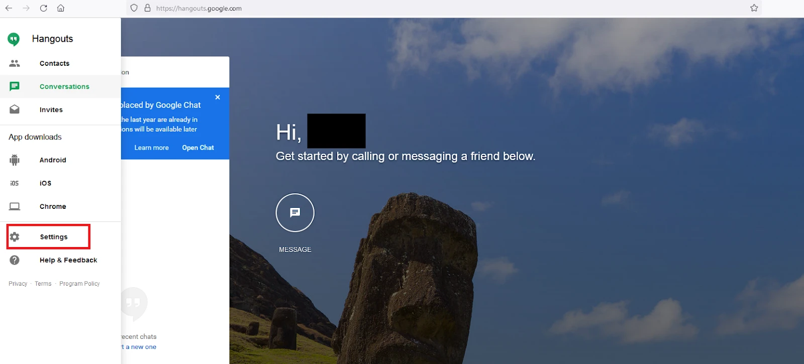Open Contacts menu item

click(x=60, y=63)
